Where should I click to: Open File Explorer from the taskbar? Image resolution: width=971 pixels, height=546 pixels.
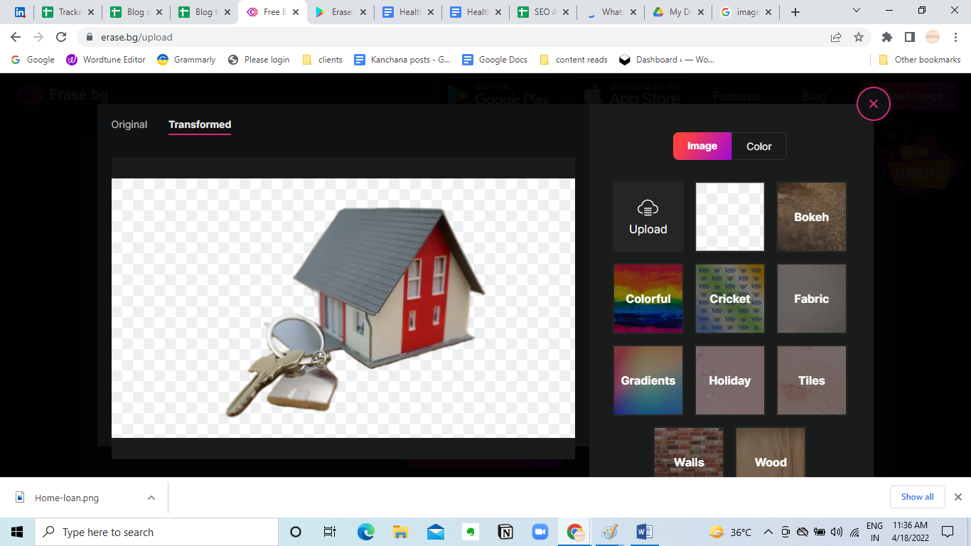pos(400,532)
